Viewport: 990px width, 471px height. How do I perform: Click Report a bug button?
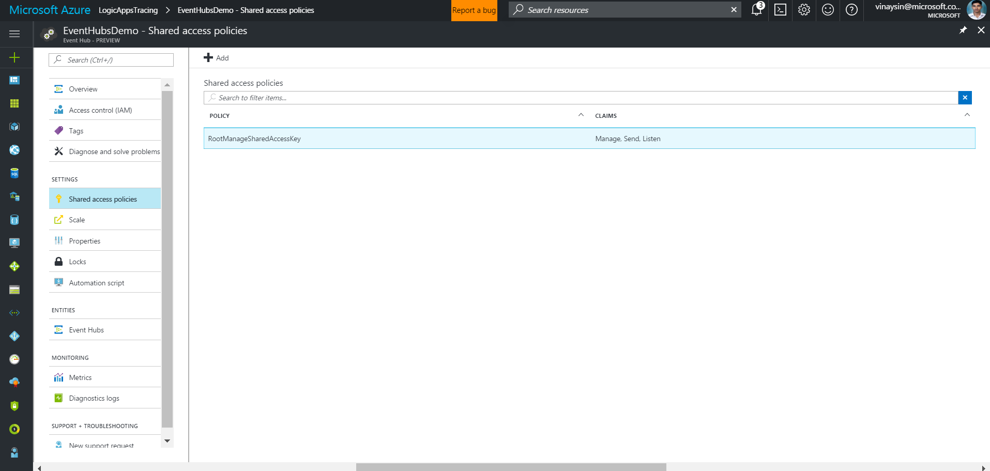474,10
